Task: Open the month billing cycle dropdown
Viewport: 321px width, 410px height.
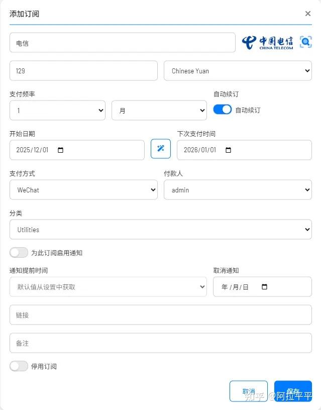Action: pyautogui.click(x=159, y=111)
